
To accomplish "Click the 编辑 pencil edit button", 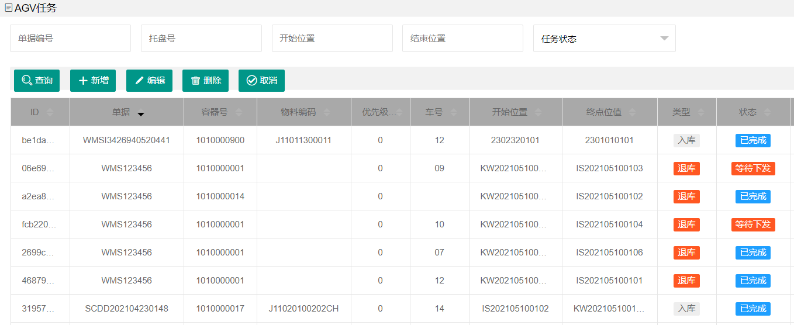I will pos(149,81).
